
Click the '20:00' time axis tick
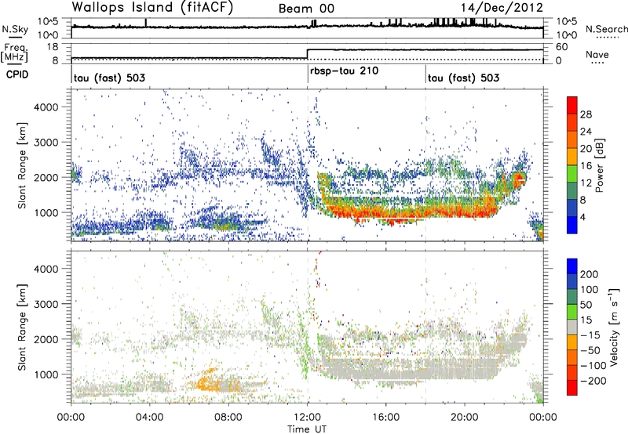(x=464, y=418)
